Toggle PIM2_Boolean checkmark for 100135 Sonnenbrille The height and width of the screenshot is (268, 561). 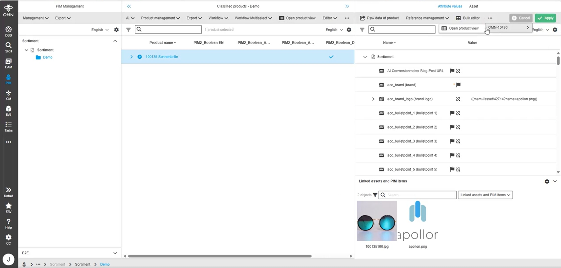(x=331, y=57)
